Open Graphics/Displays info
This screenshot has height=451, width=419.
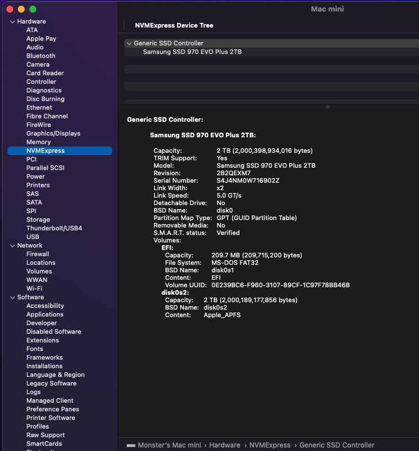[53, 133]
